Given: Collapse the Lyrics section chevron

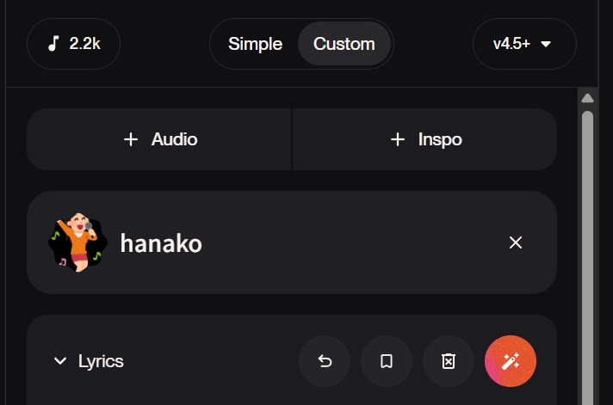Looking at the screenshot, I should click(x=60, y=361).
